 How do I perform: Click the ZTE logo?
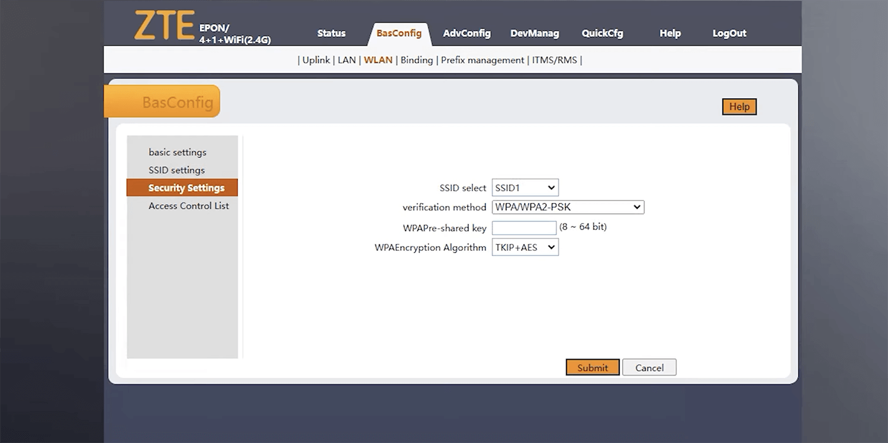click(164, 26)
